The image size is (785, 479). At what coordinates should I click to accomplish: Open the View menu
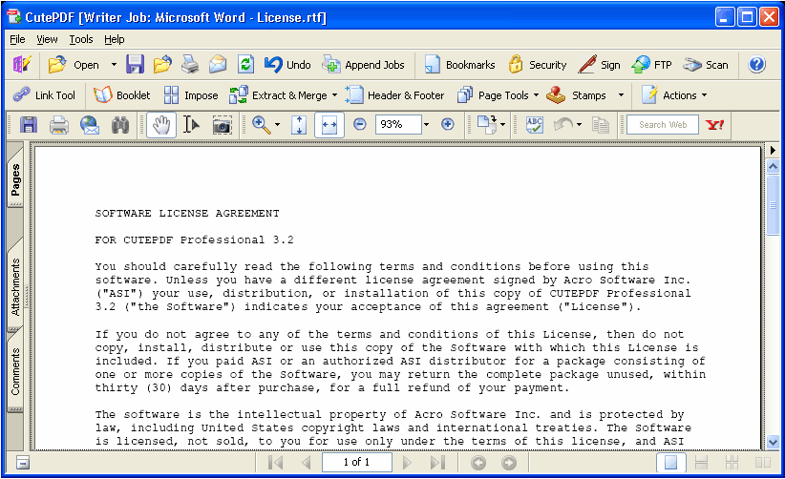click(47, 39)
